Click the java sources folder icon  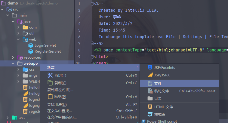pyautogui.click(x=20, y=22)
